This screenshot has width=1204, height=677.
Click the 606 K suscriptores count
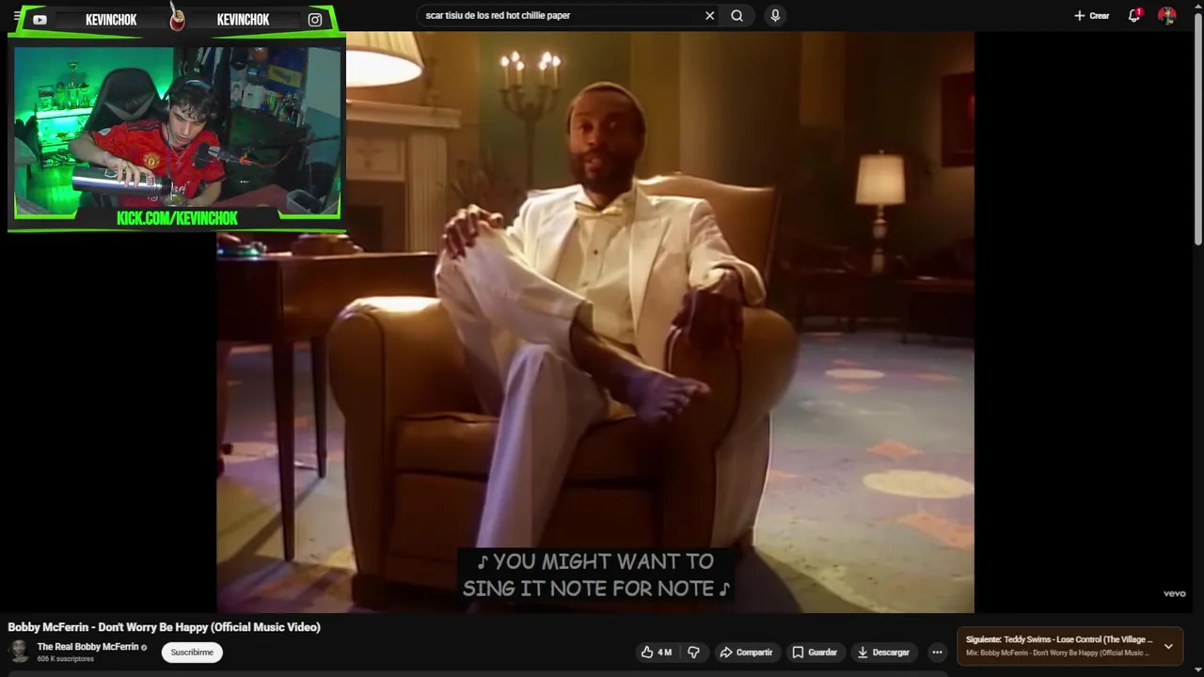(x=66, y=659)
